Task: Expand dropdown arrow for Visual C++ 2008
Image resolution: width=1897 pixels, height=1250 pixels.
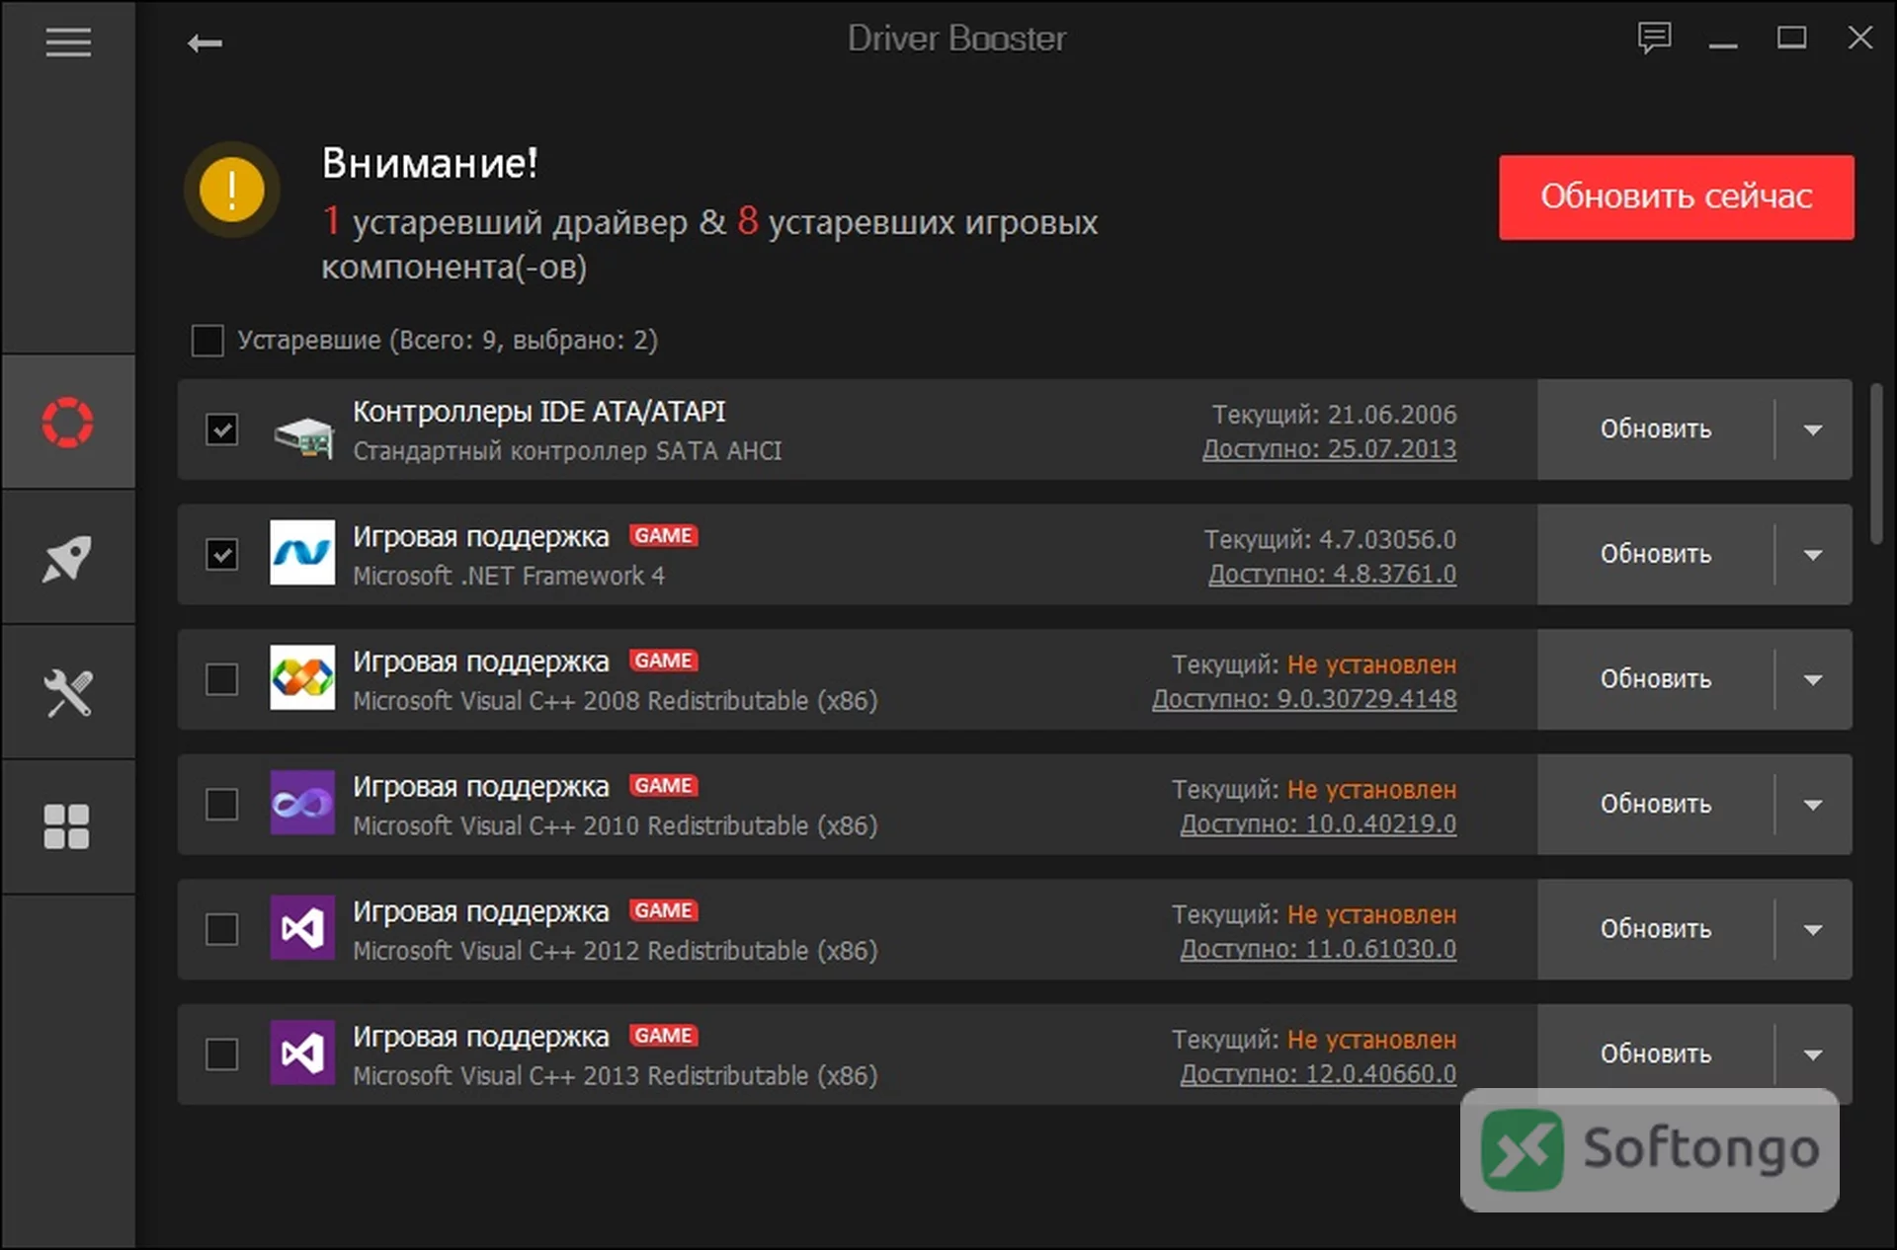Action: point(1813,679)
